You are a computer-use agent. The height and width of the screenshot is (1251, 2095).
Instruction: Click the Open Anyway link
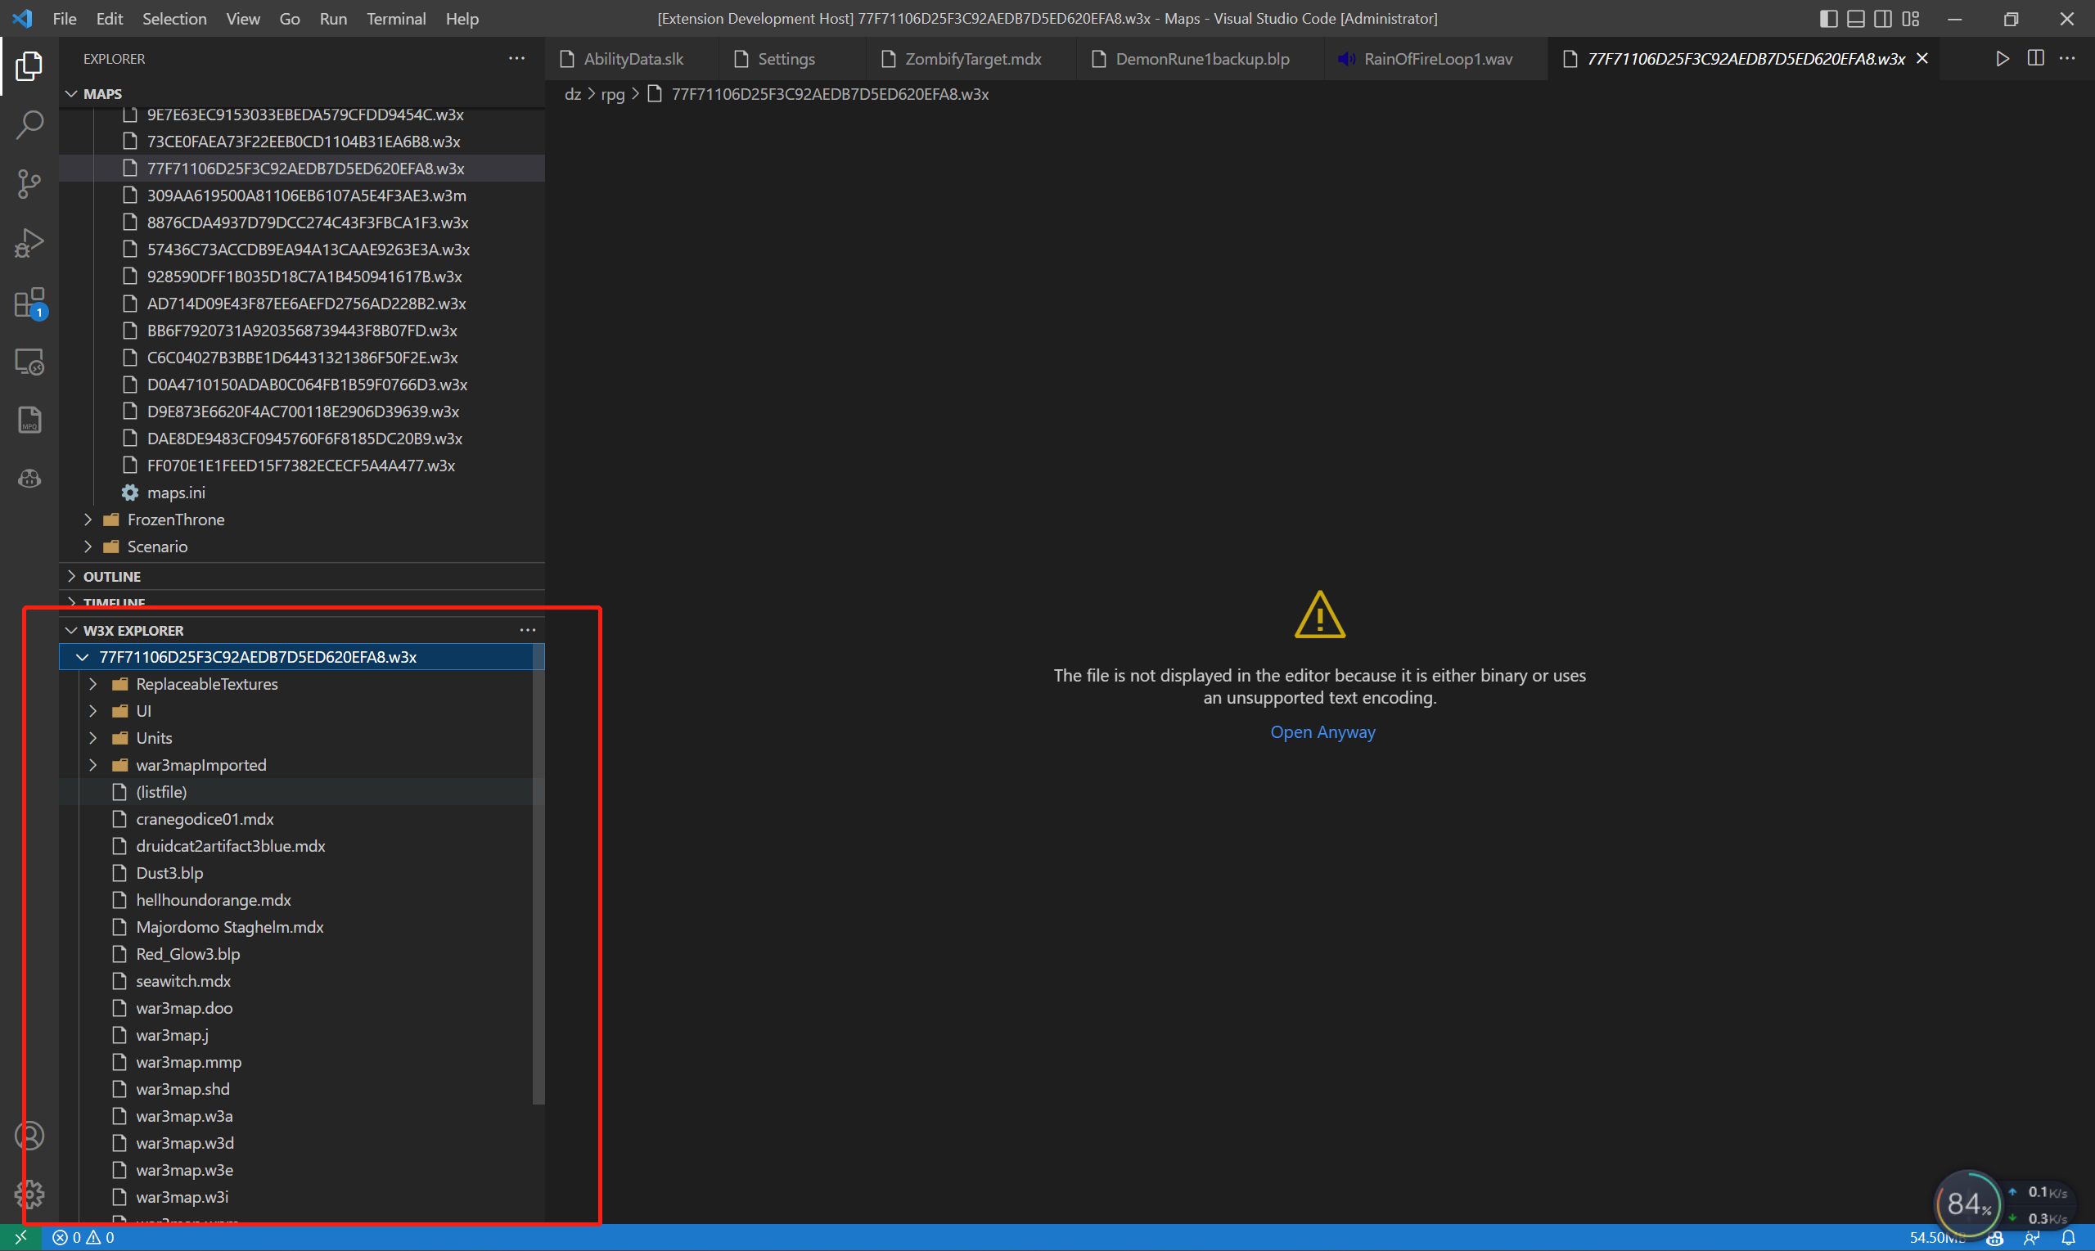coord(1322,731)
